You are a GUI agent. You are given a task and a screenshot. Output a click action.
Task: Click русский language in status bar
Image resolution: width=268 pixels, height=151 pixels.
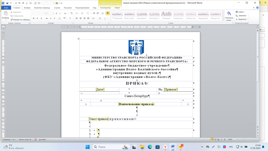[x=42, y=139]
